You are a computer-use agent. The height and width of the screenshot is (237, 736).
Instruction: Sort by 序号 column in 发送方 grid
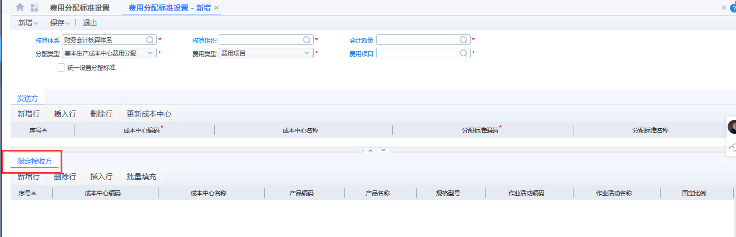[x=38, y=130]
